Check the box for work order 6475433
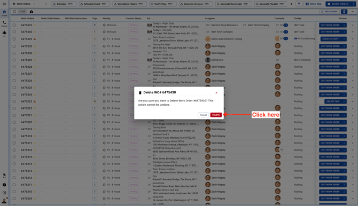This screenshot has height=206, width=358. (x=14, y=25)
